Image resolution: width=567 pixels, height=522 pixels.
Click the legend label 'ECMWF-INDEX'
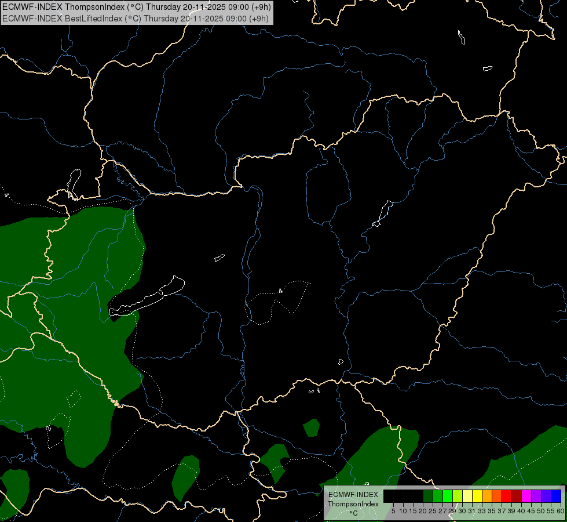point(353,495)
